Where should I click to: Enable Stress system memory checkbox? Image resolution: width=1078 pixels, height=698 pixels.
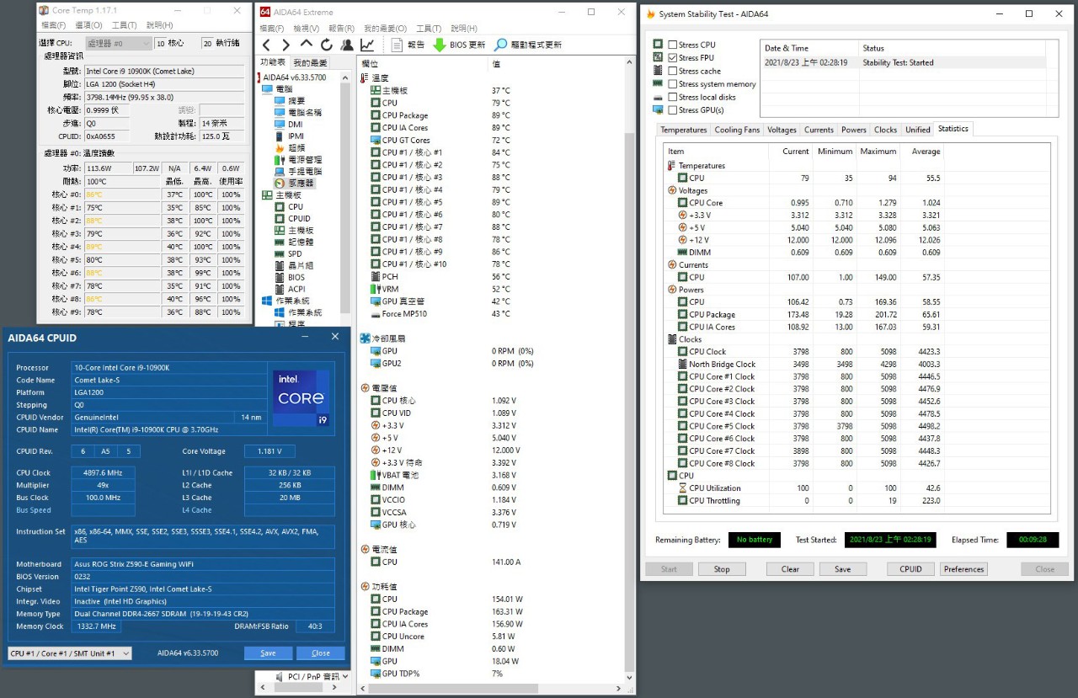(672, 83)
